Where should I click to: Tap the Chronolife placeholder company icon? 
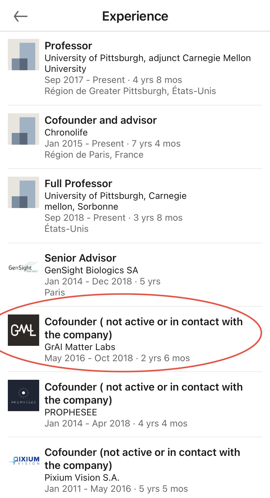click(x=24, y=129)
